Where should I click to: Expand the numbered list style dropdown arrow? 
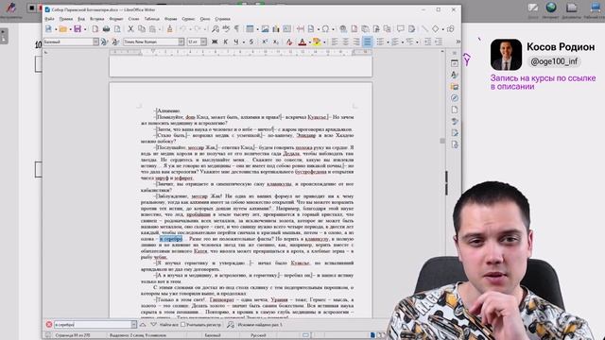[403, 42]
